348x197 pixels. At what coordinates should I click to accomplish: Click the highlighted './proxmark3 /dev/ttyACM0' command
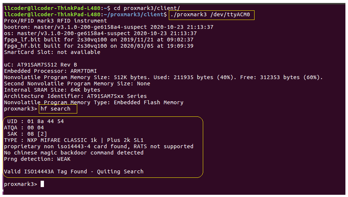coord(212,15)
